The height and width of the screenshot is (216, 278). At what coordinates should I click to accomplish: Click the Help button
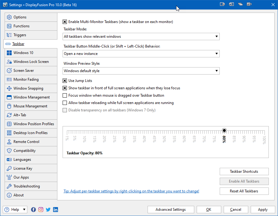point(15,210)
